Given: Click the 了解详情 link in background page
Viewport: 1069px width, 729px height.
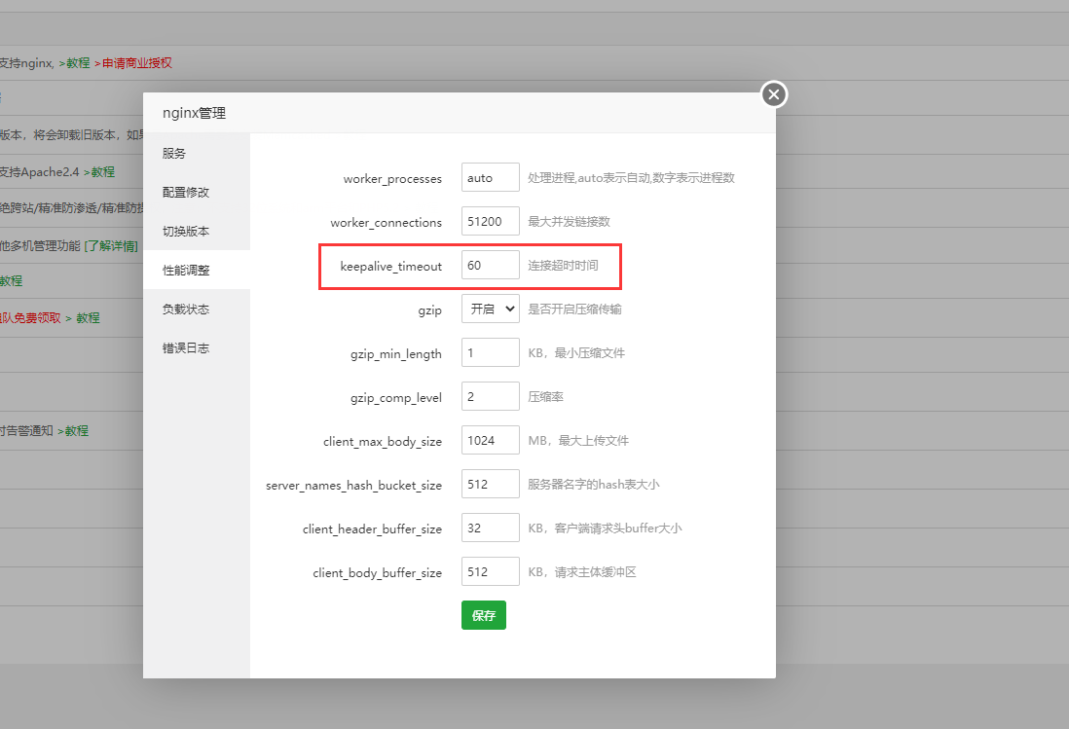Looking at the screenshot, I should [x=111, y=245].
